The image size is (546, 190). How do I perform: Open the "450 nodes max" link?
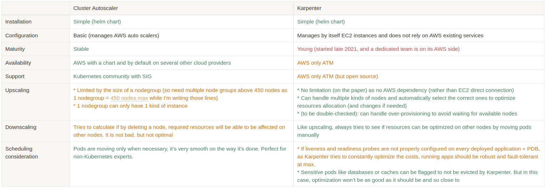tap(129, 98)
